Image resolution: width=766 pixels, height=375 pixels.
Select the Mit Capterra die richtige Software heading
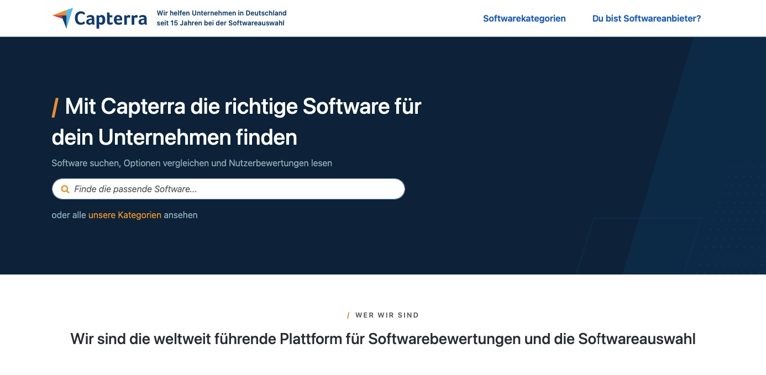237,122
